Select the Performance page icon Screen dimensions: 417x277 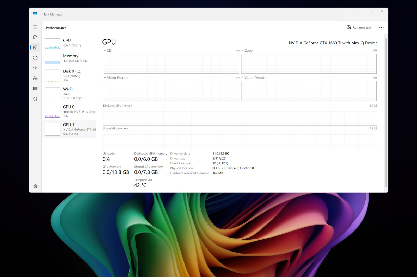coord(35,48)
